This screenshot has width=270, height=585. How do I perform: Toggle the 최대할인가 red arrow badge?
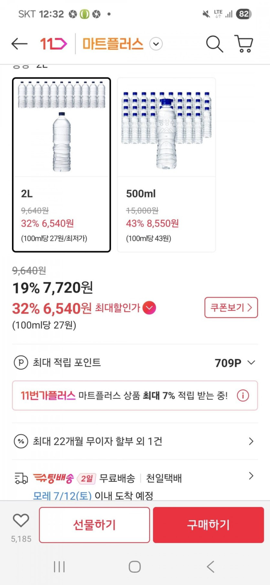click(x=149, y=308)
